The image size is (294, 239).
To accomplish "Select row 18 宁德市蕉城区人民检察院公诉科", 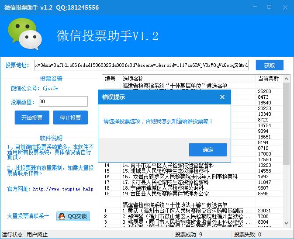I will (x=192, y=188).
